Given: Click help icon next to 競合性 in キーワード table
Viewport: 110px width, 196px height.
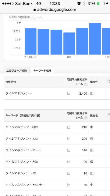Looking at the screenshot, I should coord(109,115).
